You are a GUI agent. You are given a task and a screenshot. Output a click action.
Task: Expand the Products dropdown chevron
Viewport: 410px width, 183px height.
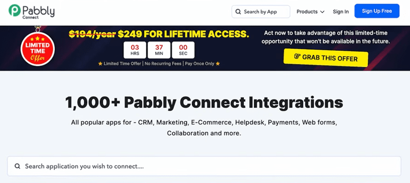pos(323,12)
